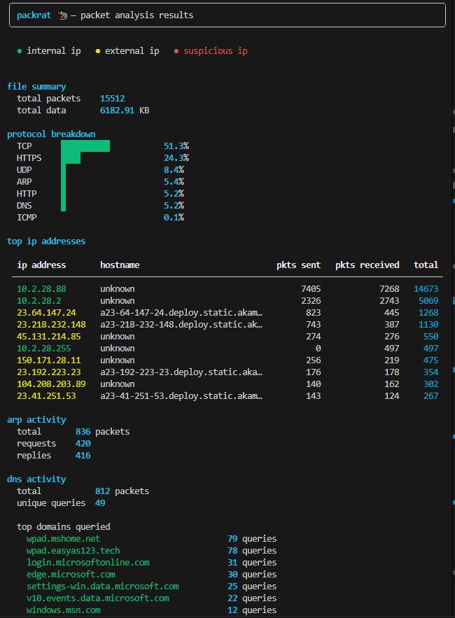Click the vertical scrollbar on right edge
The width and height of the screenshot is (455, 618).
[x=454, y=309]
